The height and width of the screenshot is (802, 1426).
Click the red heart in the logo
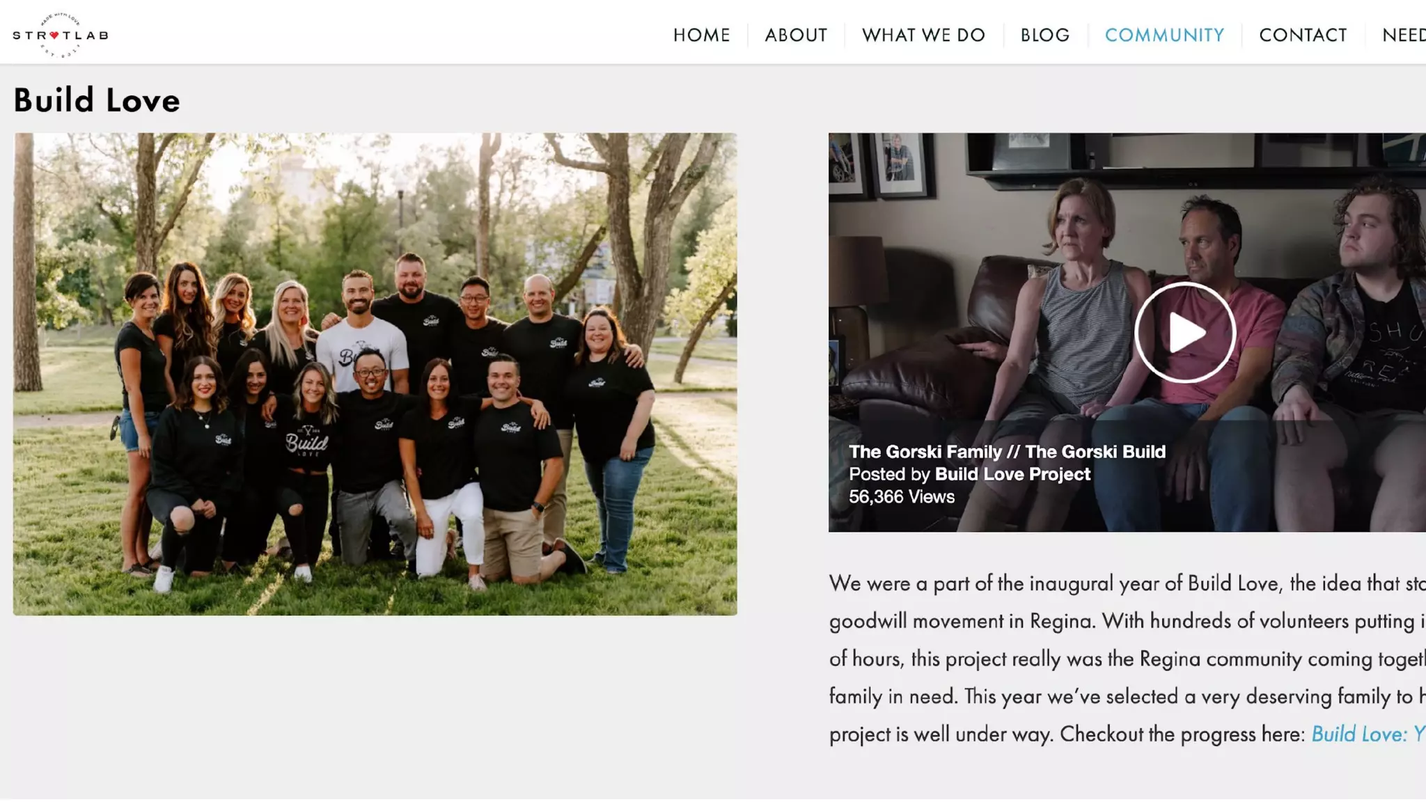(54, 35)
